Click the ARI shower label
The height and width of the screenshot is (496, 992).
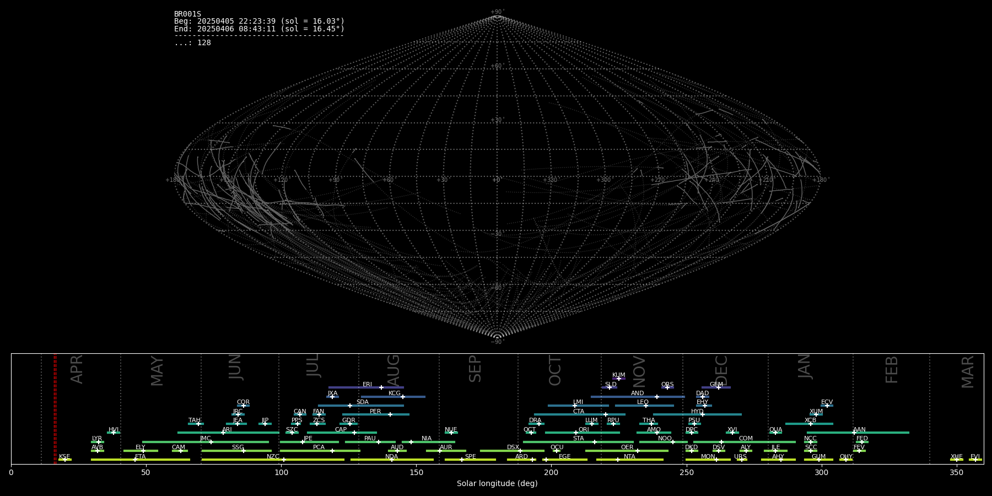[x=227, y=430]
